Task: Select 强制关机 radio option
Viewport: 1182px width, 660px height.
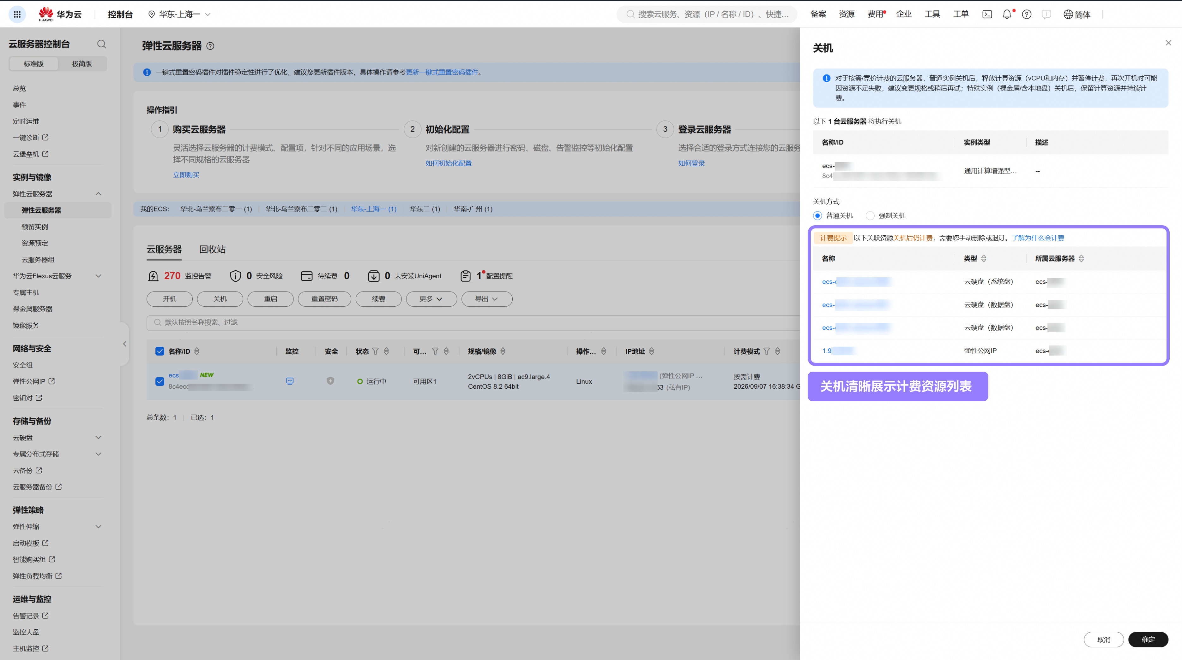Action: pyautogui.click(x=870, y=215)
